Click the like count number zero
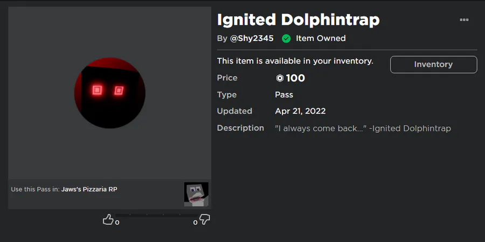This screenshot has width=485, height=242. click(x=117, y=222)
